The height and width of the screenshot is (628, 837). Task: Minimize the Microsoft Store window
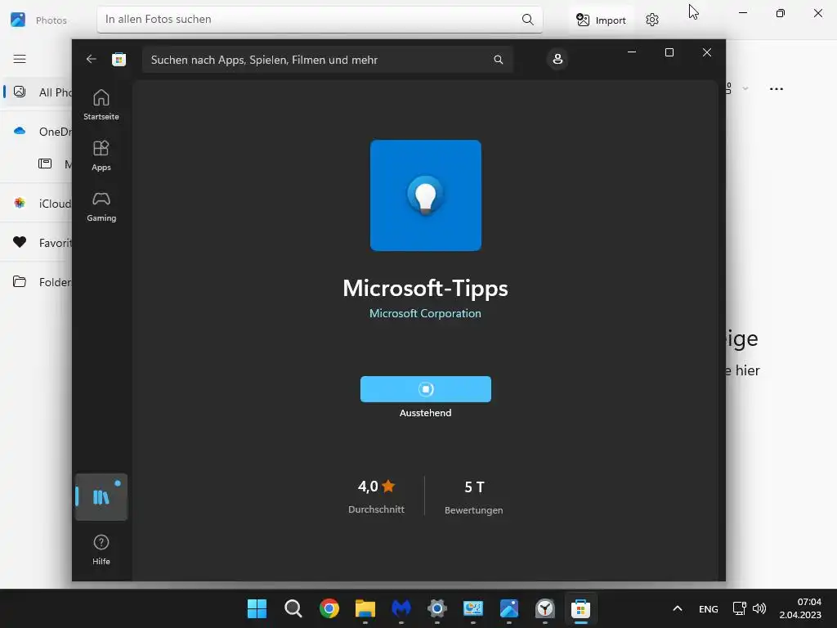632,52
